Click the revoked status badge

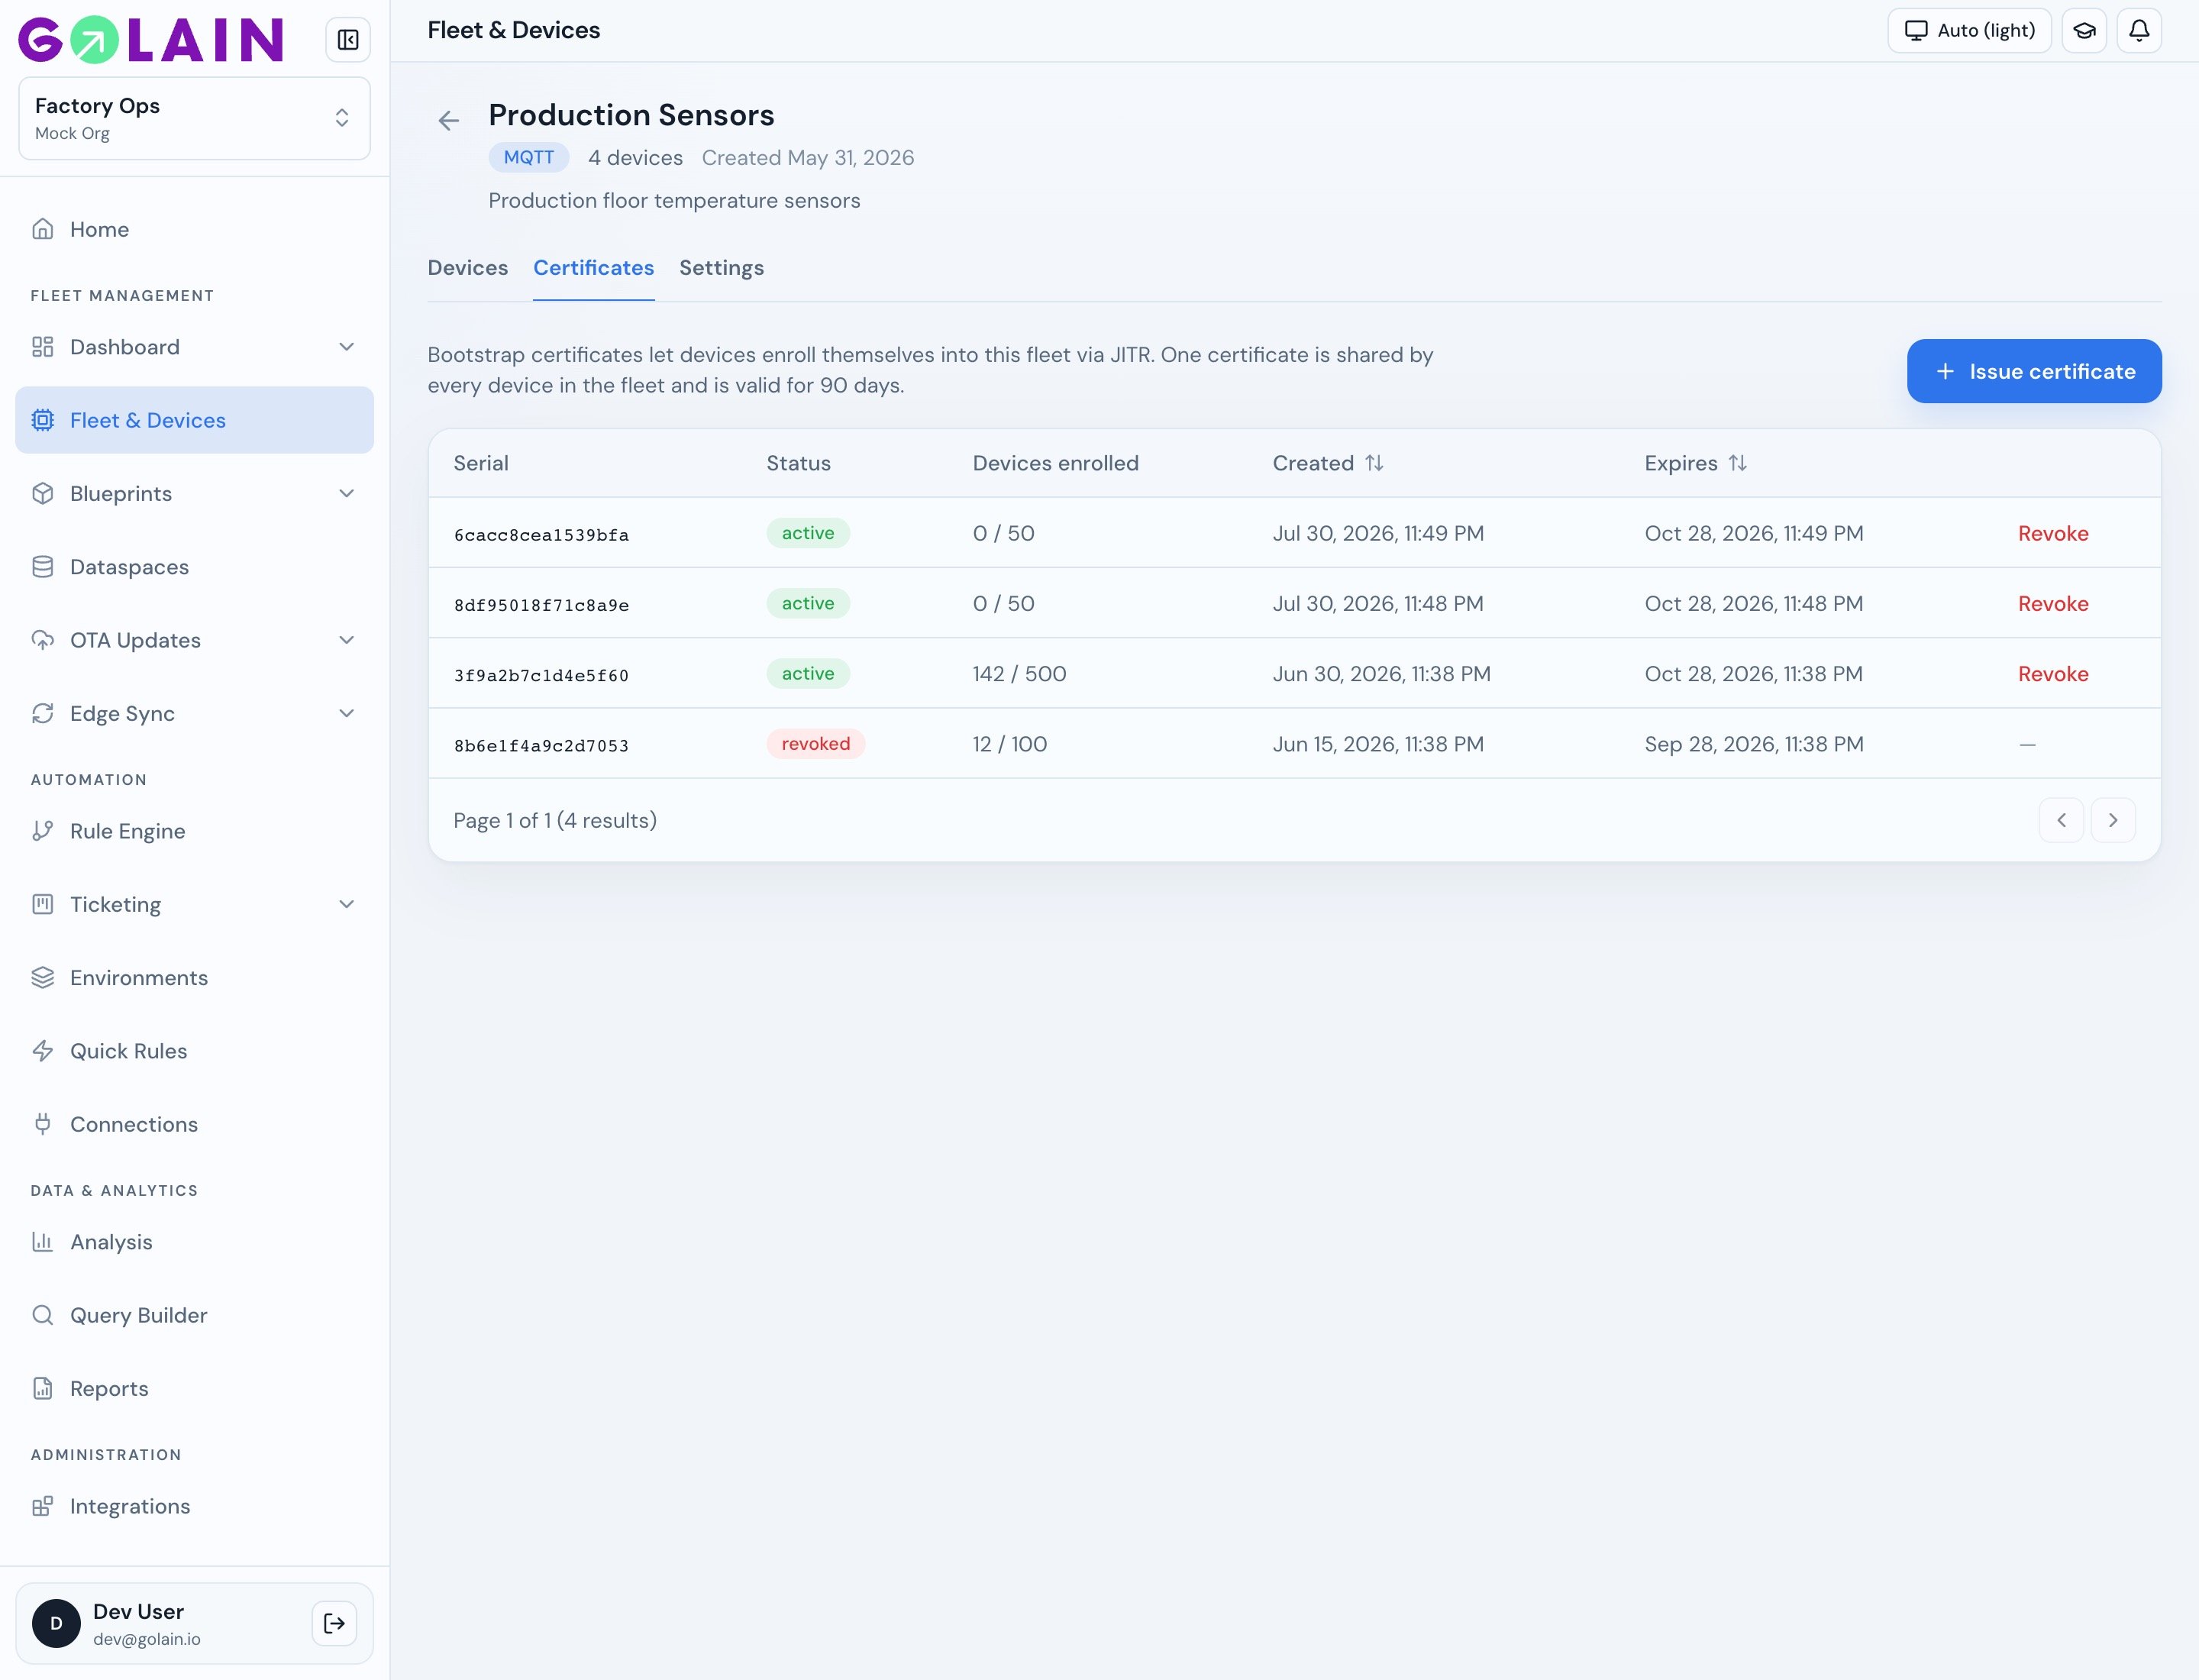tap(815, 744)
